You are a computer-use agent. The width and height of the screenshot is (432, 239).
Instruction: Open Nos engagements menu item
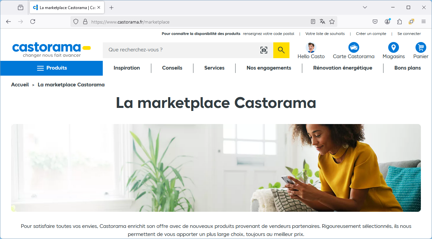(269, 68)
